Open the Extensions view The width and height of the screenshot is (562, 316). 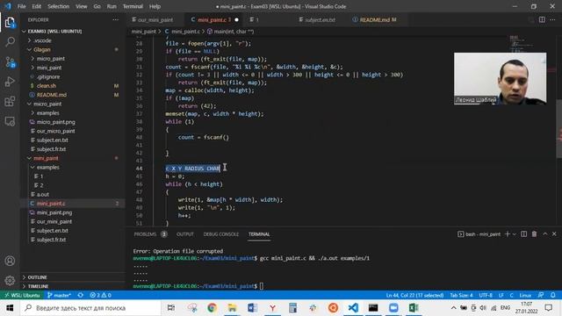(10, 102)
